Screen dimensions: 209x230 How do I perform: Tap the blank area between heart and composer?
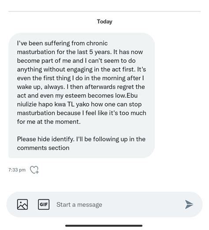coord(104,183)
